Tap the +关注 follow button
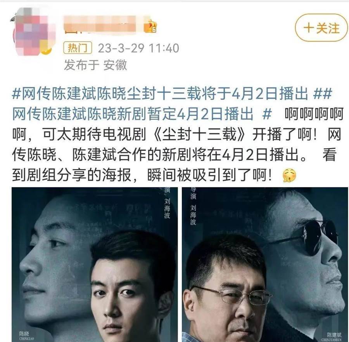Screen dimensions: 349x342 pos(321,28)
